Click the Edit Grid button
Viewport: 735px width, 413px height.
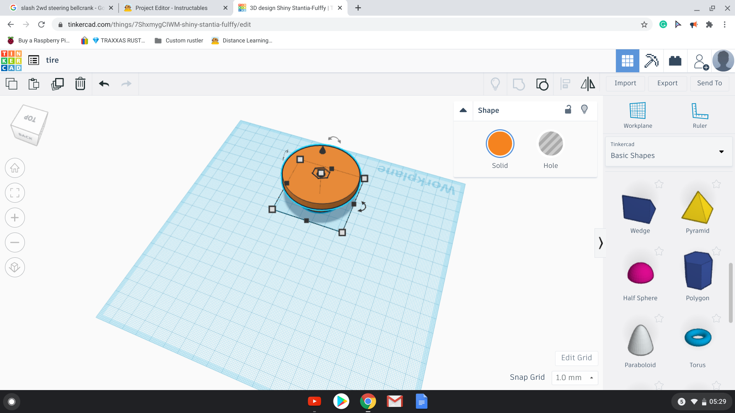(576, 358)
